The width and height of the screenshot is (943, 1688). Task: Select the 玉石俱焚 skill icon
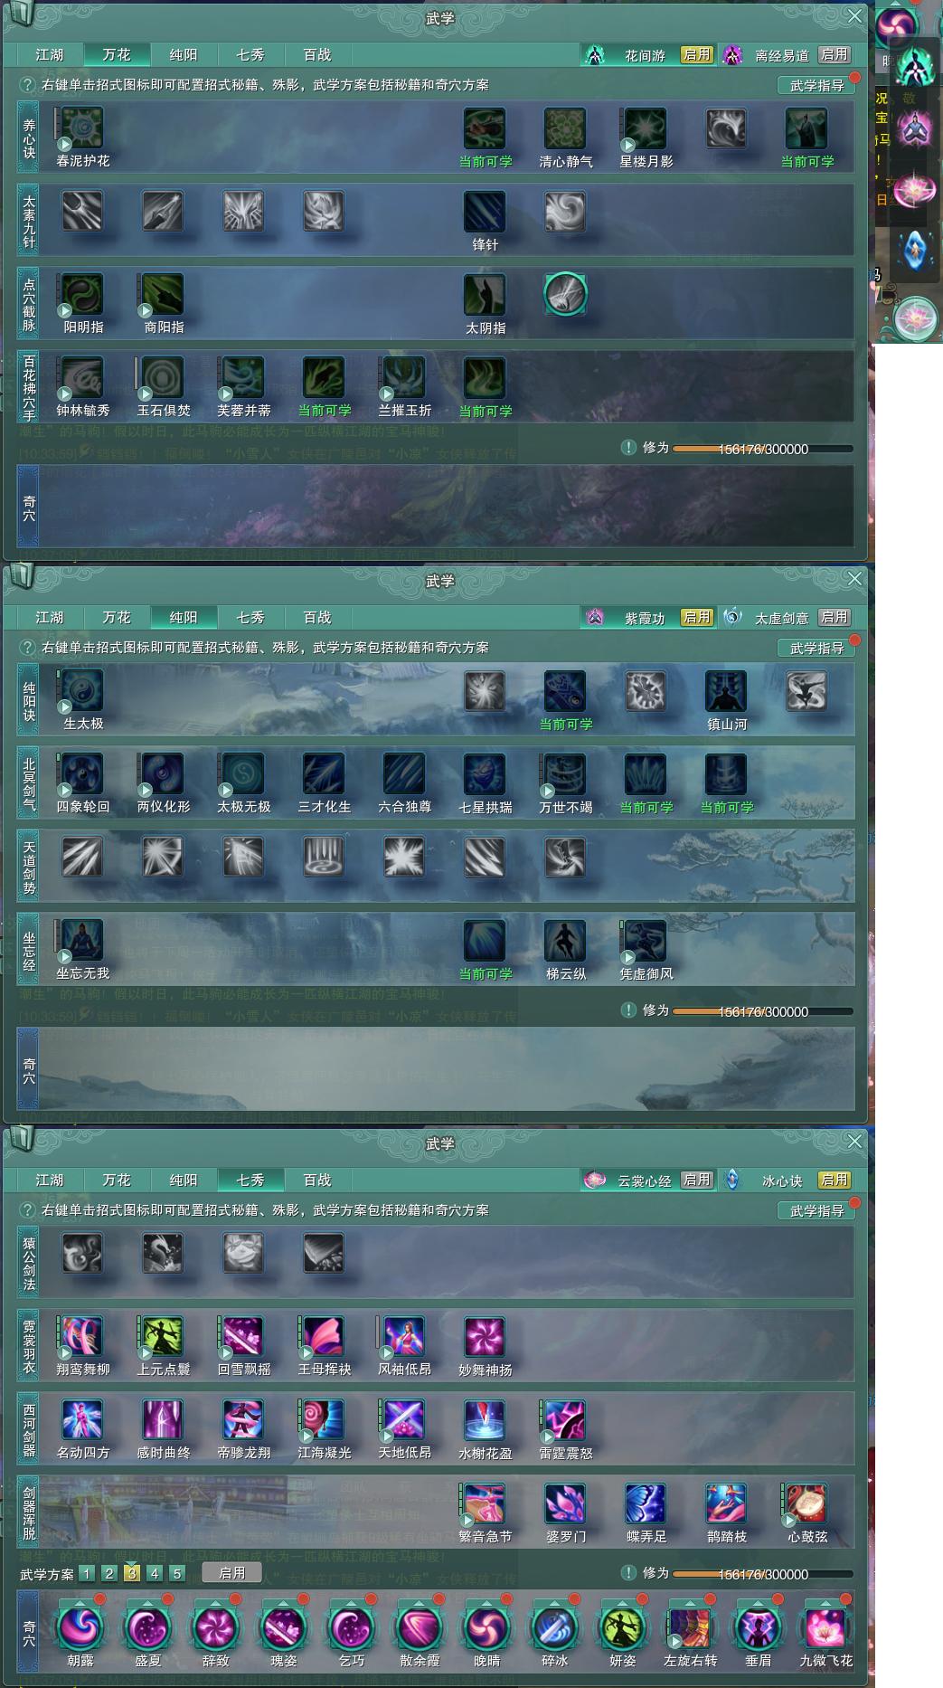tap(163, 378)
